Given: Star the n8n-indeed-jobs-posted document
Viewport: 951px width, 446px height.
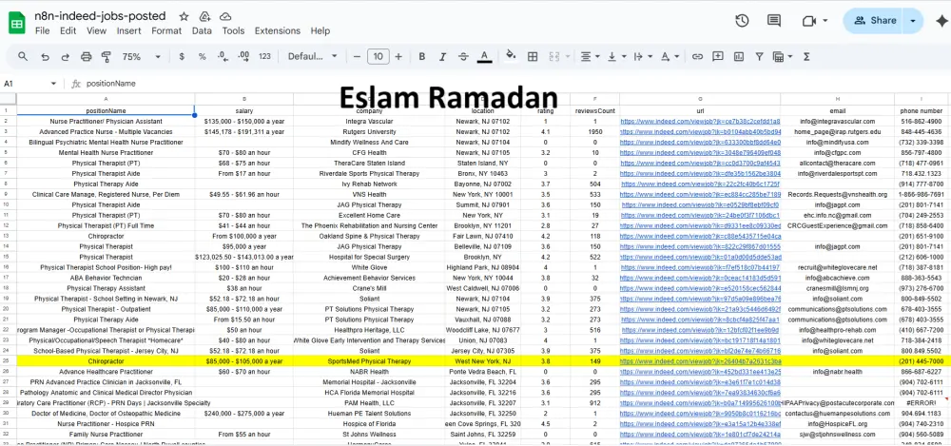Looking at the screenshot, I should pos(184,16).
